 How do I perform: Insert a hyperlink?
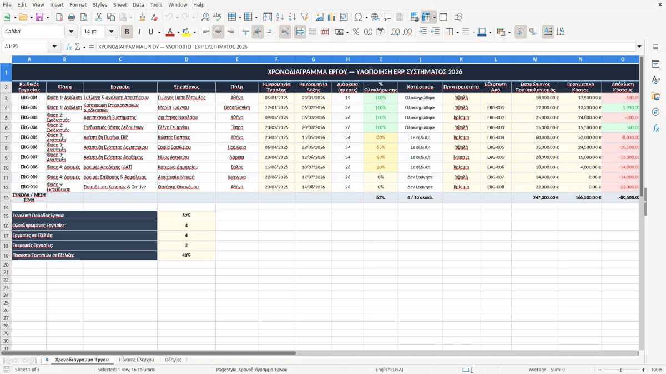375,17
